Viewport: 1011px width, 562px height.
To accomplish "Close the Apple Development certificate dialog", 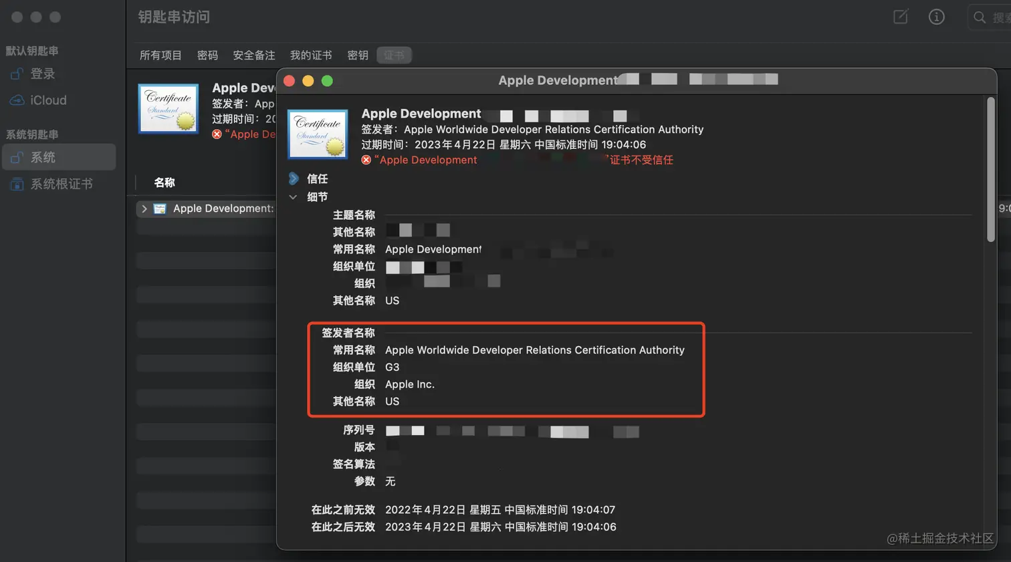I will click(x=290, y=81).
